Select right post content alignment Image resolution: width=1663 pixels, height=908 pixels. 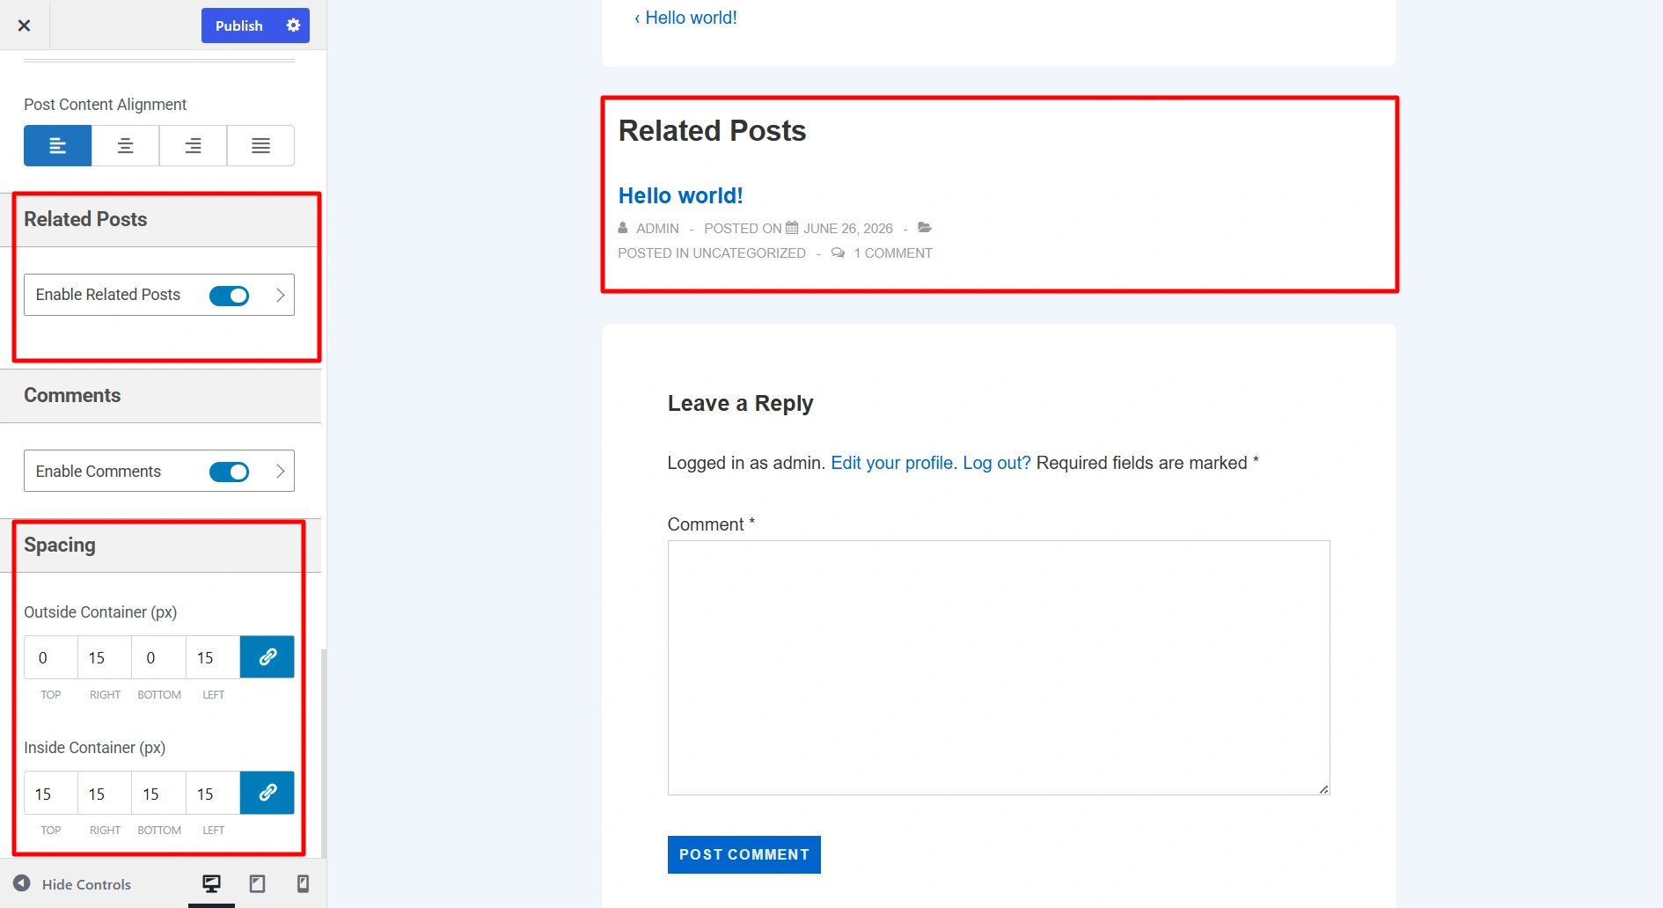point(193,146)
